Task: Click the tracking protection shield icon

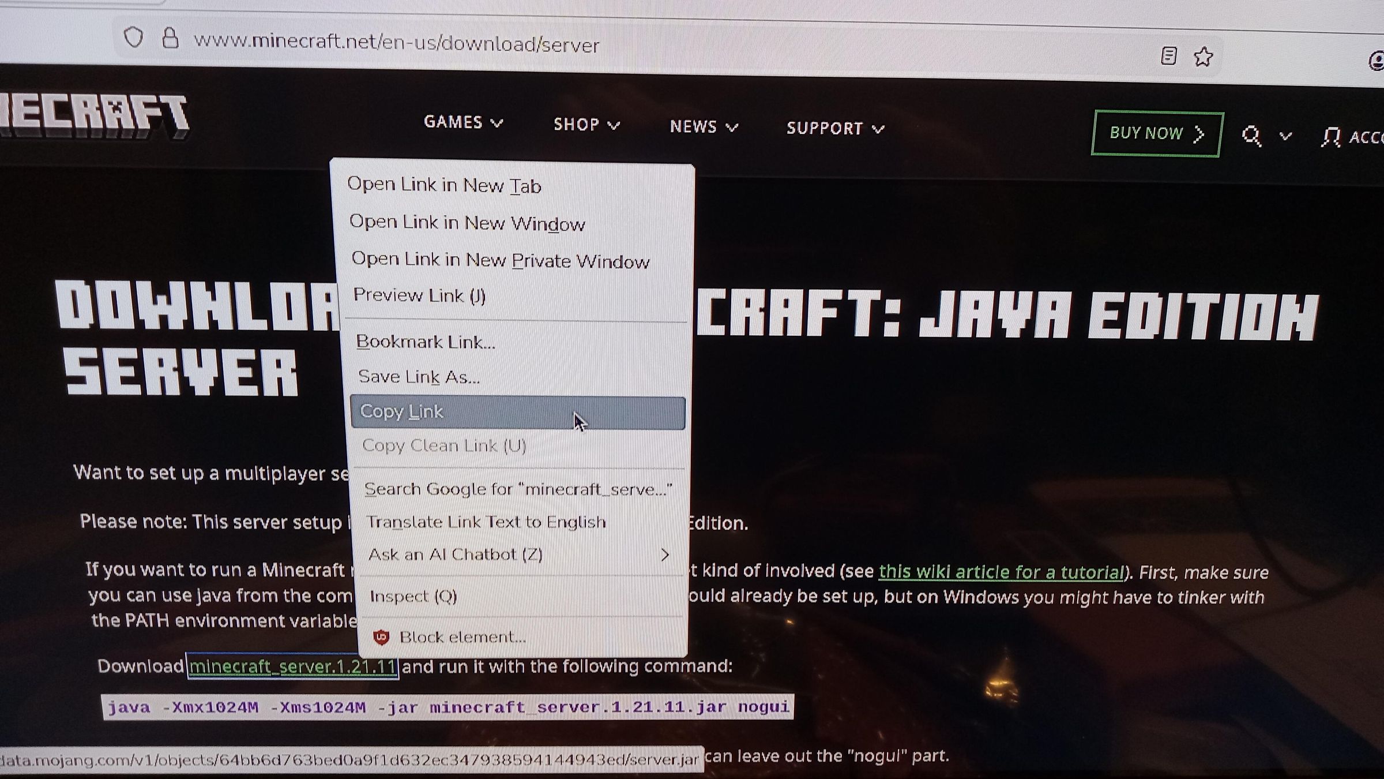Action: 134,38
